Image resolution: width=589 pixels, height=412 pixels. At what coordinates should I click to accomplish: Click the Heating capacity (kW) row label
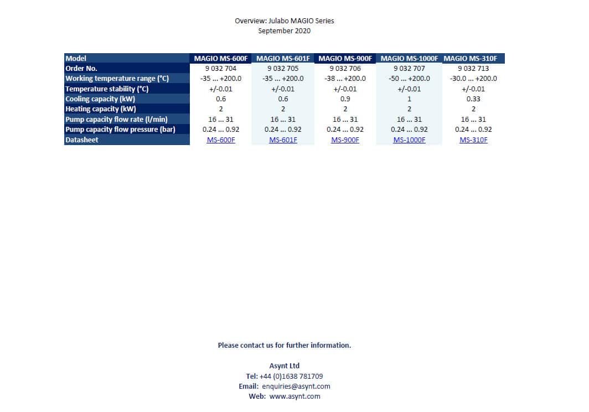127,109
